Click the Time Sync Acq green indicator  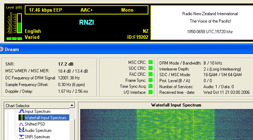(x=151, y=86)
